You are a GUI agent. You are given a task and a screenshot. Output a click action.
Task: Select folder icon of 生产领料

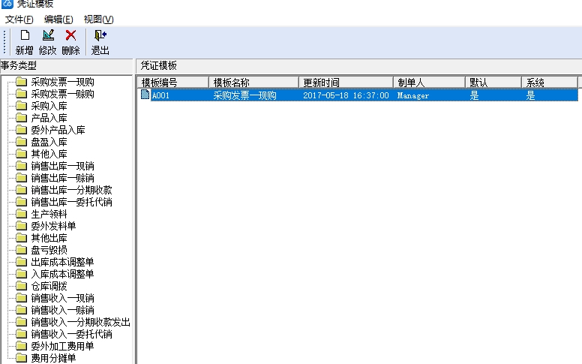pyautogui.click(x=22, y=214)
